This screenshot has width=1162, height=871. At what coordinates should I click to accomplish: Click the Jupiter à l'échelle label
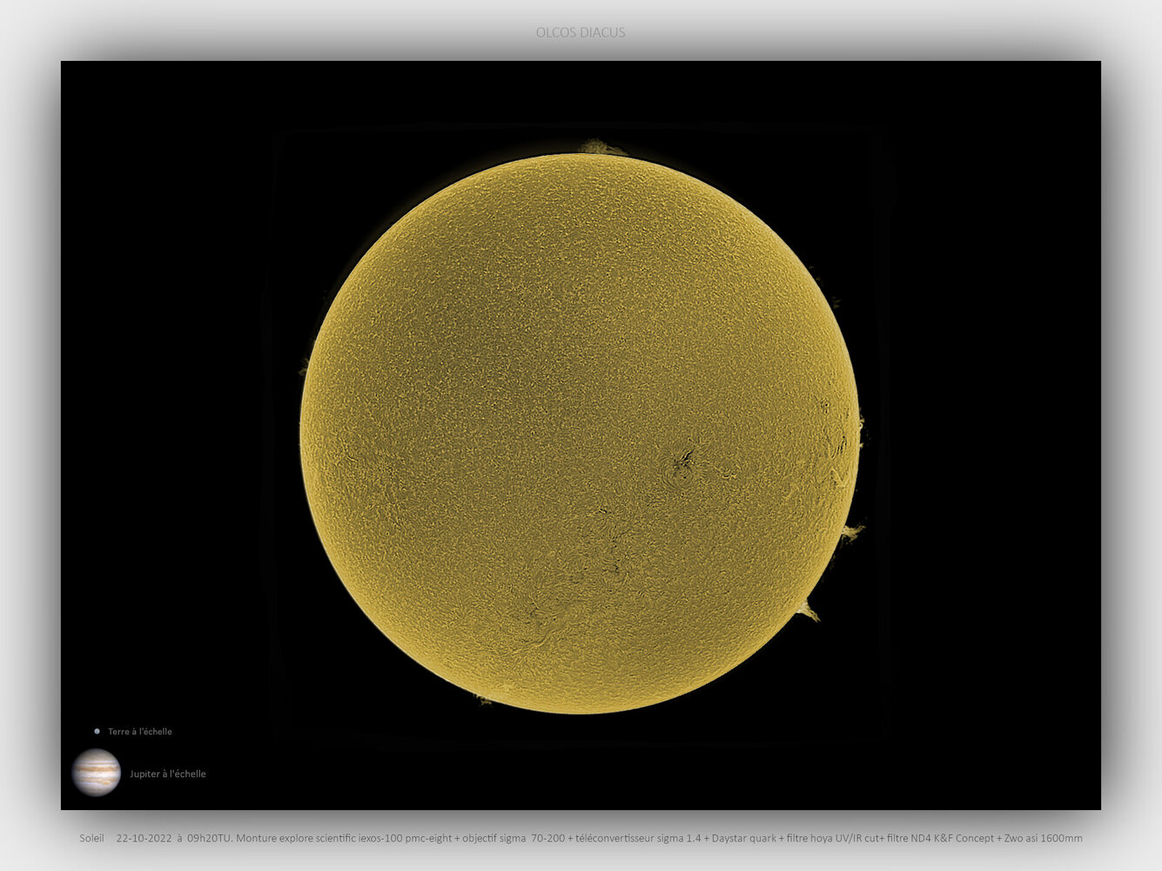tap(167, 773)
